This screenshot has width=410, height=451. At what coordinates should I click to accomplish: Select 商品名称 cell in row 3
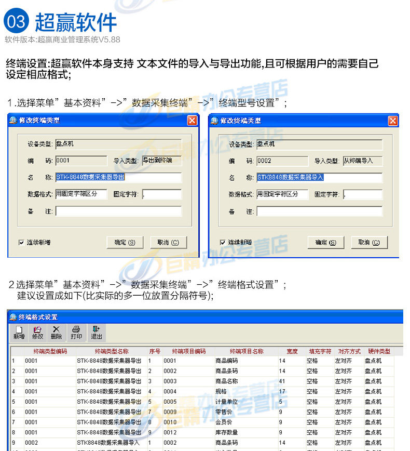tap(247, 381)
